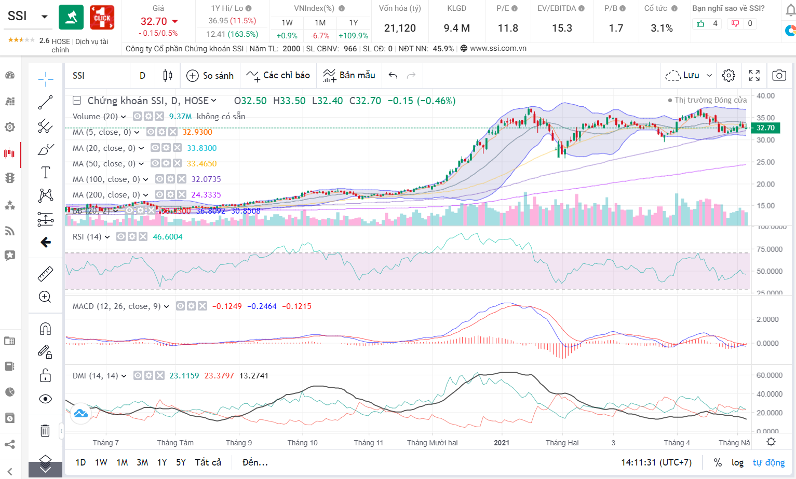
Task: Open the dashboard gauge icon in left sidebar
Action: (10, 75)
